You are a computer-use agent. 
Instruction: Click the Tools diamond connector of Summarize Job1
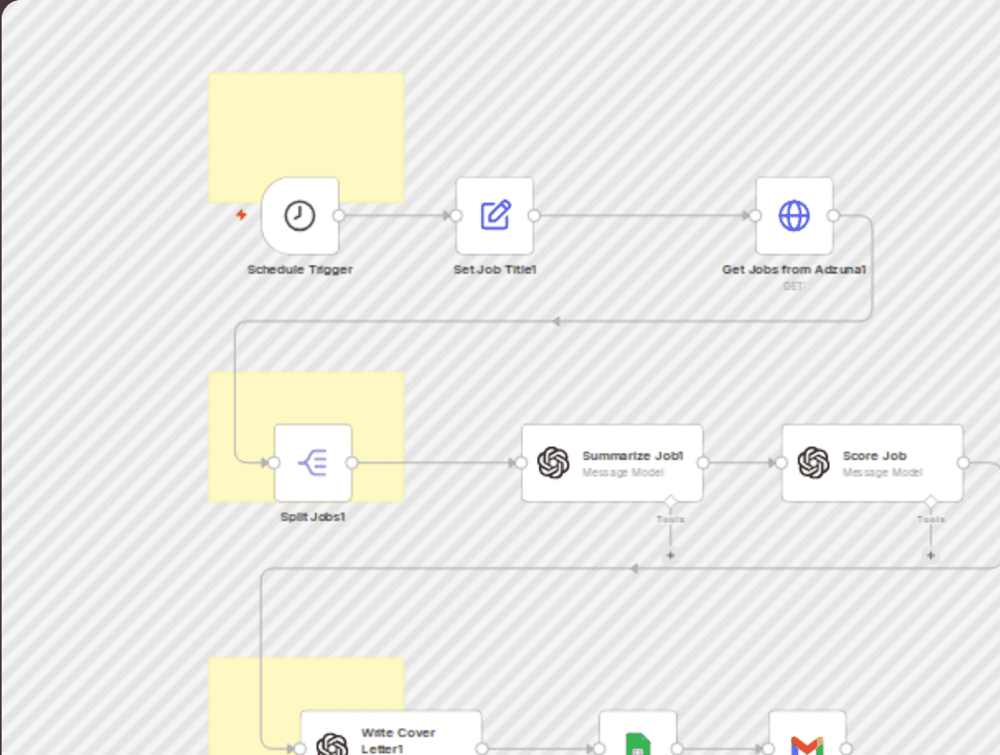tap(670, 502)
